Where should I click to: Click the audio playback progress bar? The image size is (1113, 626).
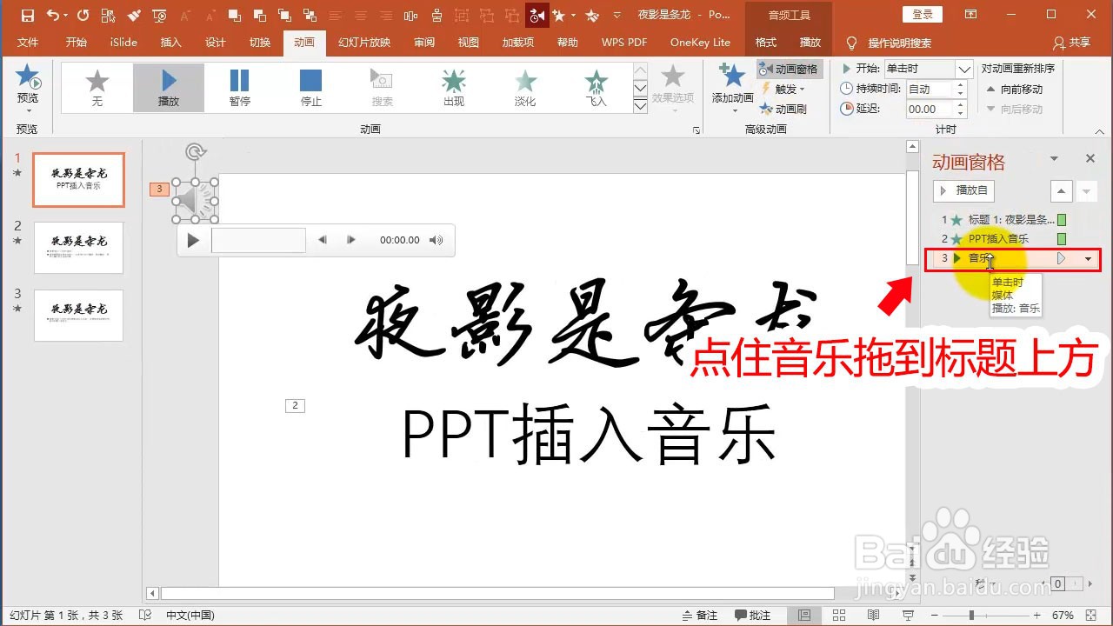click(x=258, y=240)
